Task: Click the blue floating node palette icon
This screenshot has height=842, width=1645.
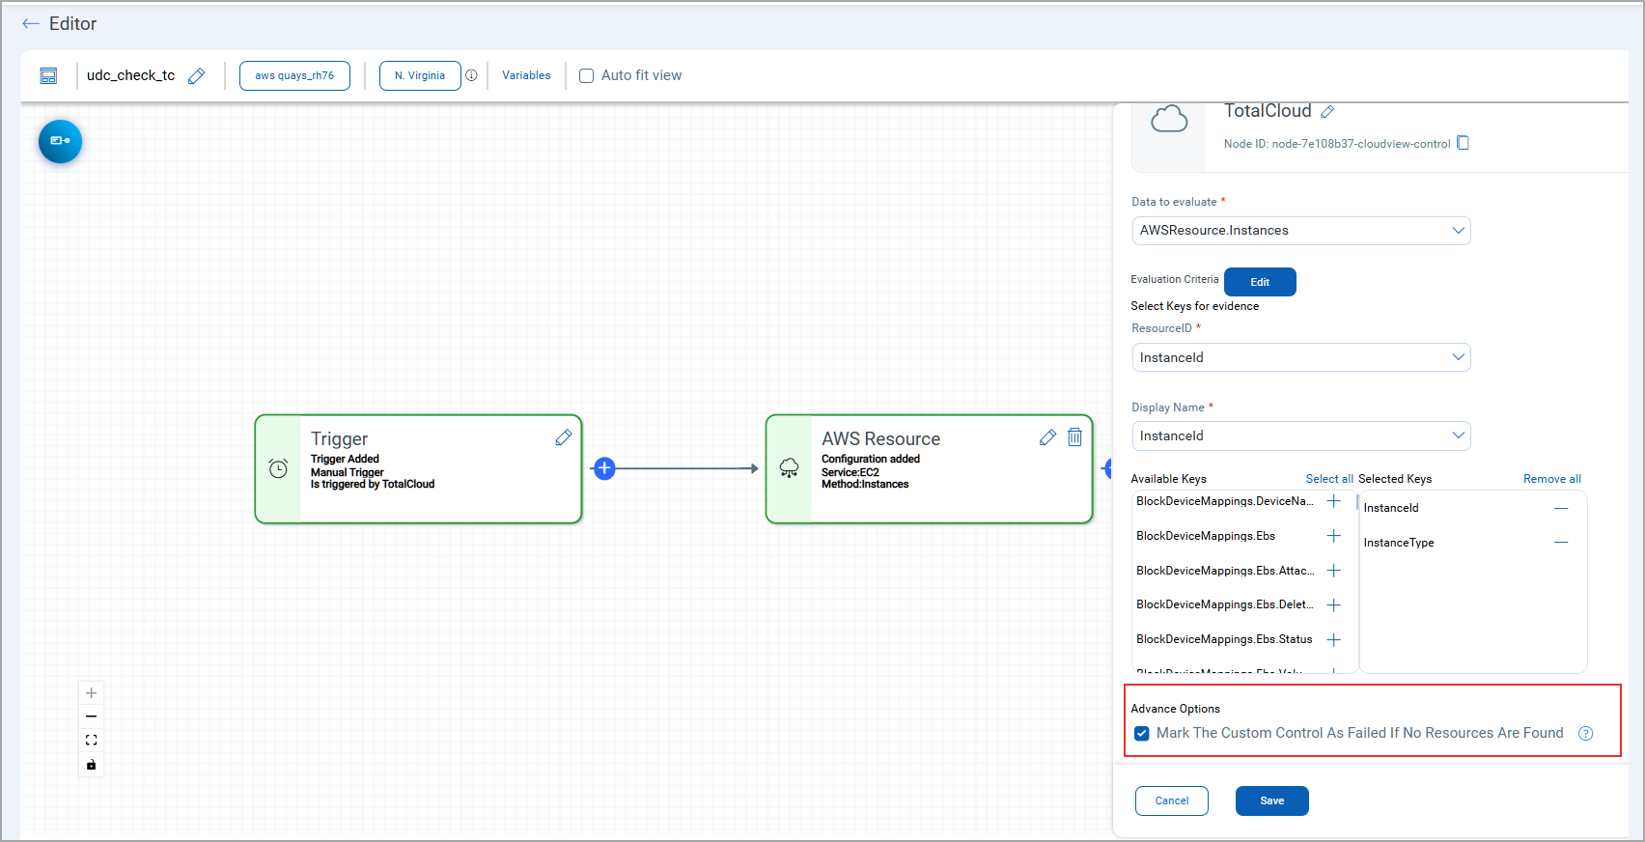Action: click(x=60, y=141)
